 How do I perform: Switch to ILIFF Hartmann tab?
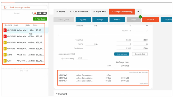pos(80,12)
